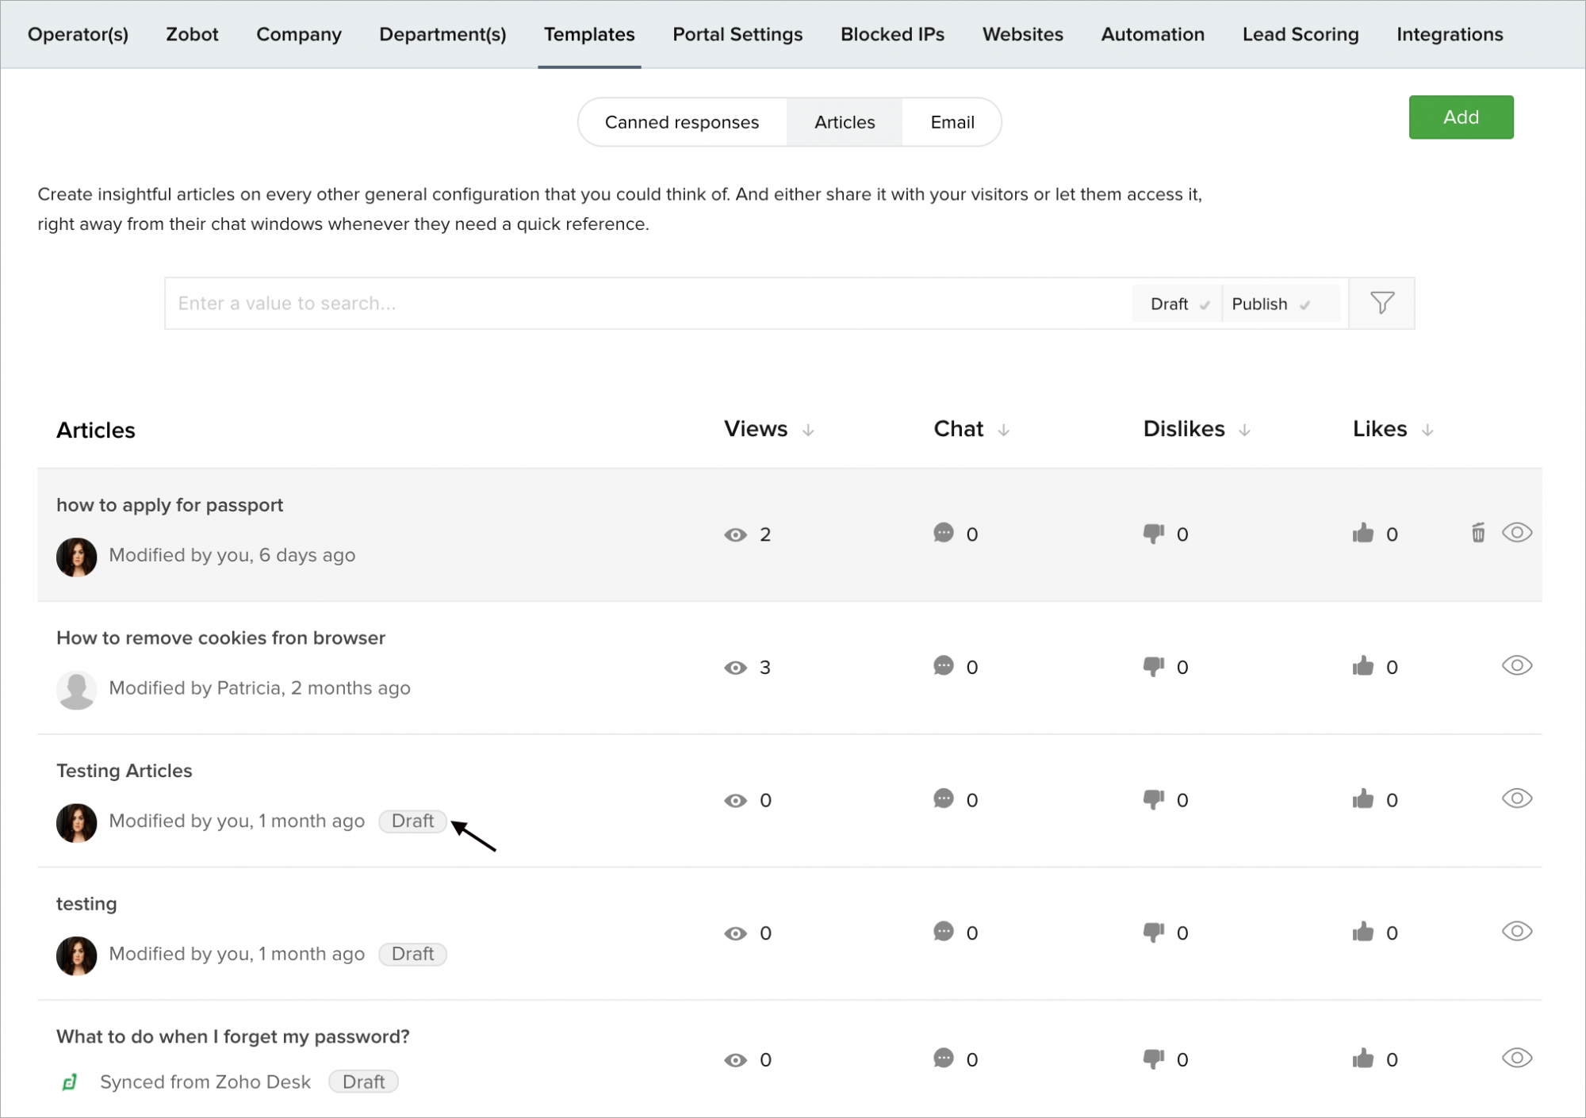
Task: Toggle preview eye for the 'testing' article row
Action: tap(1516, 932)
